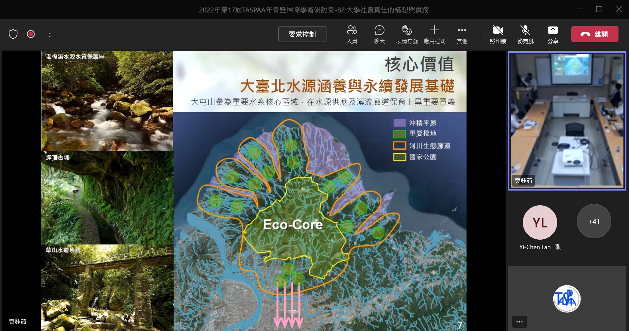
Task: Open the Chat (聊天) panel
Action: [379, 34]
